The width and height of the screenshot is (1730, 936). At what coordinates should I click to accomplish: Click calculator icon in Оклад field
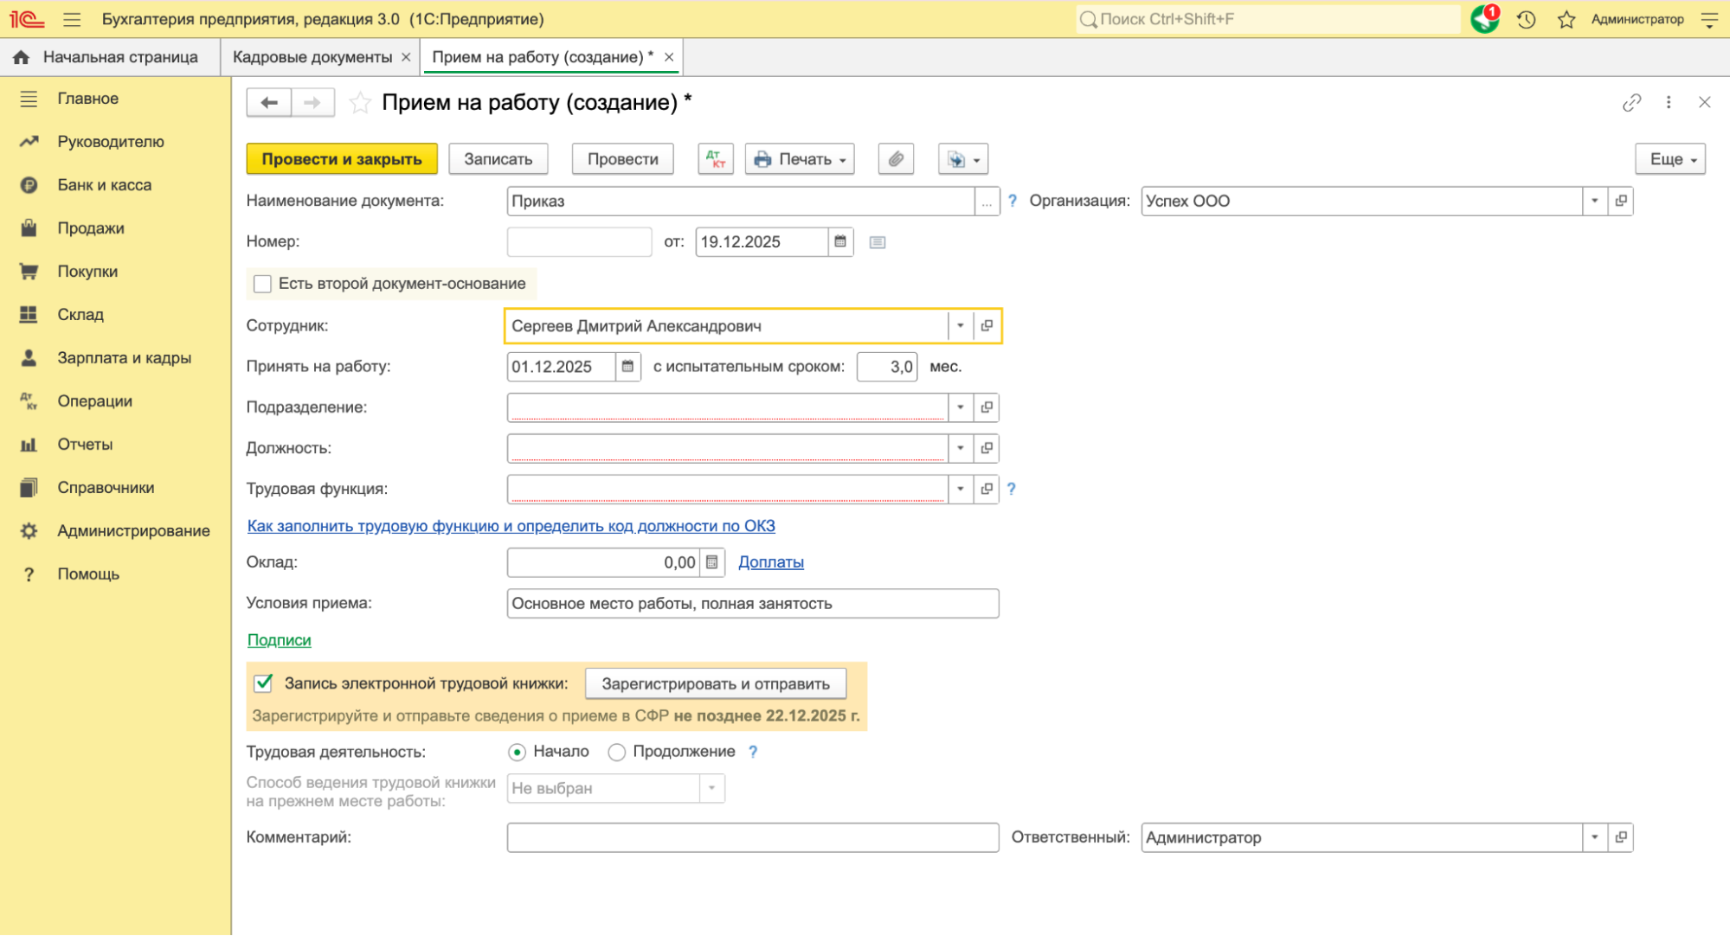click(x=711, y=562)
